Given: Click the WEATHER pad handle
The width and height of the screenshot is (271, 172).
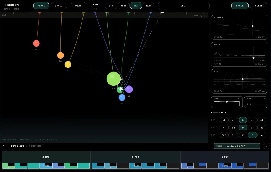Looking at the screenshot, I should pos(253,26).
